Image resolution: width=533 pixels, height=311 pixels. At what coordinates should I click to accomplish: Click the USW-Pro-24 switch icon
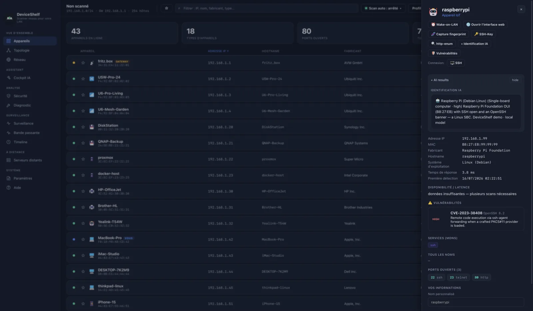(x=92, y=79)
